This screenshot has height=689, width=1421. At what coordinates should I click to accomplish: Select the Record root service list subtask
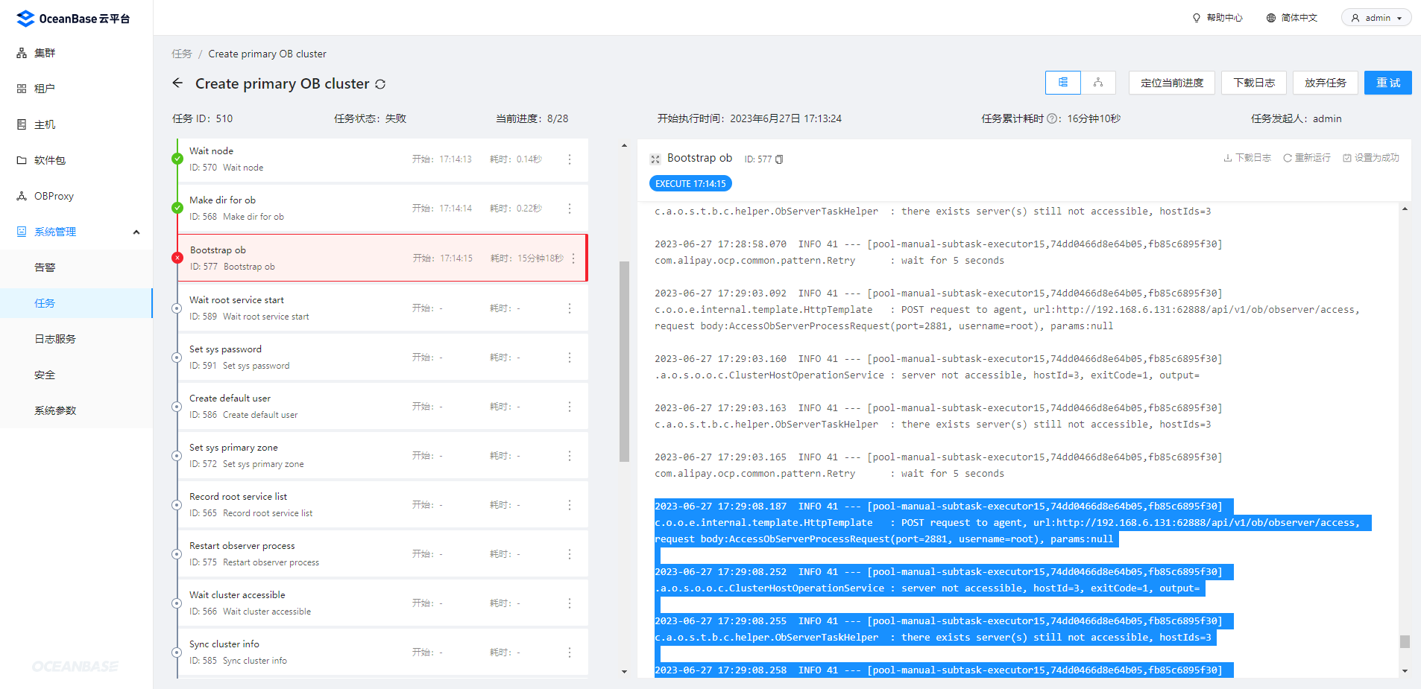(x=382, y=505)
